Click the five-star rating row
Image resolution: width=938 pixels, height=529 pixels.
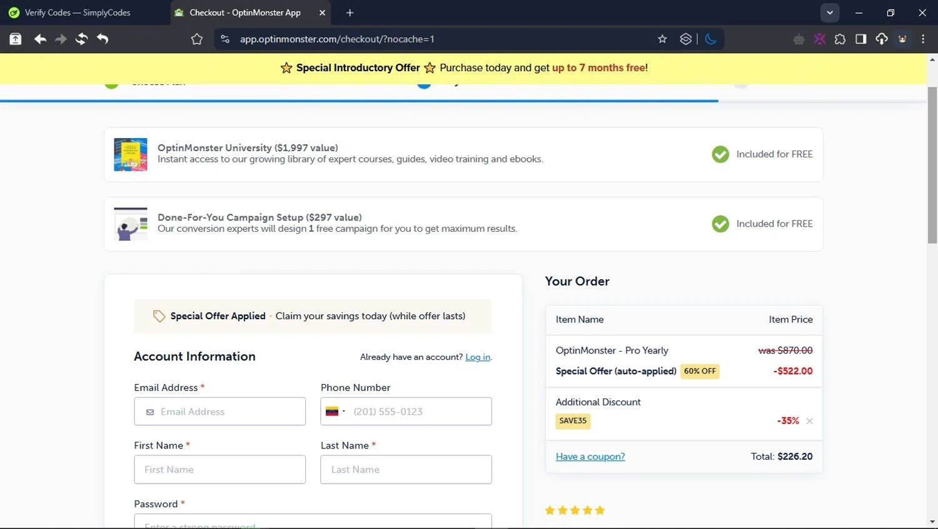(x=575, y=510)
